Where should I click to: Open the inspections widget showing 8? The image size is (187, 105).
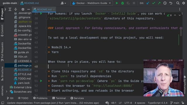point(169,15)
